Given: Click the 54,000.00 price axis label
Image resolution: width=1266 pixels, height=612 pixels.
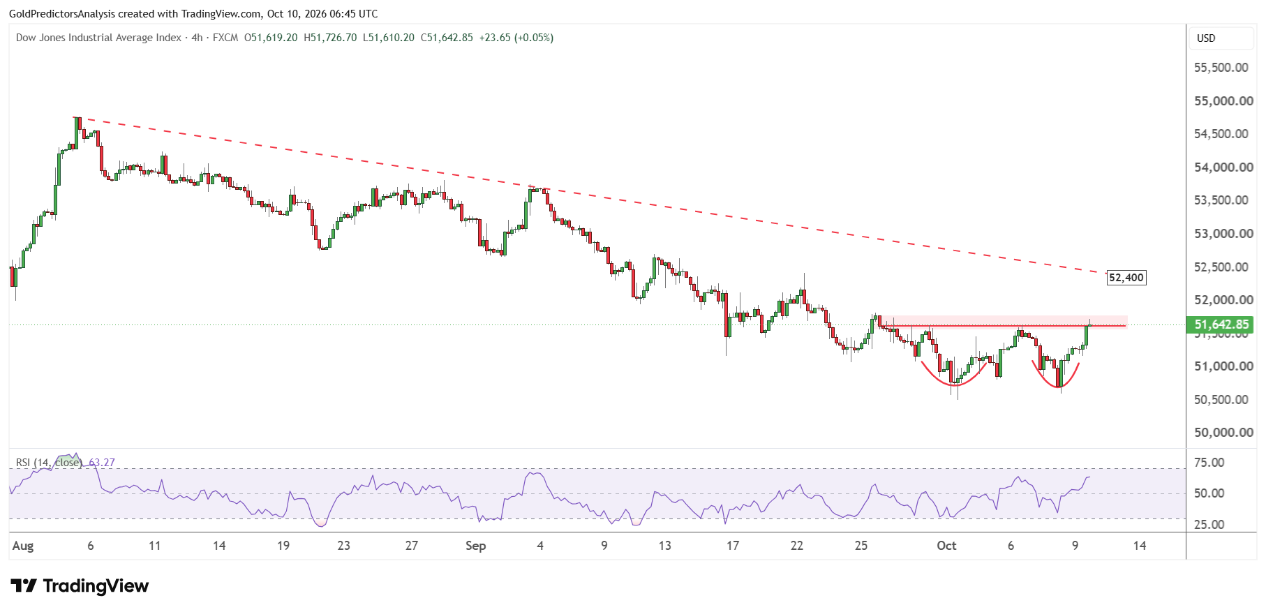Looking at the screenshot, I should [1223, 167].
